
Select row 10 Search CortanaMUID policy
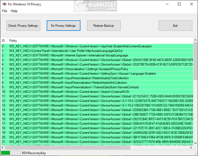pos(97,92)
